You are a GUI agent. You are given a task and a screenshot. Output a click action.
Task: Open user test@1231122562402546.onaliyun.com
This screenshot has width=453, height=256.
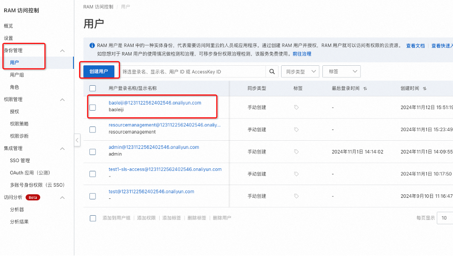click(x=152, y=192)
